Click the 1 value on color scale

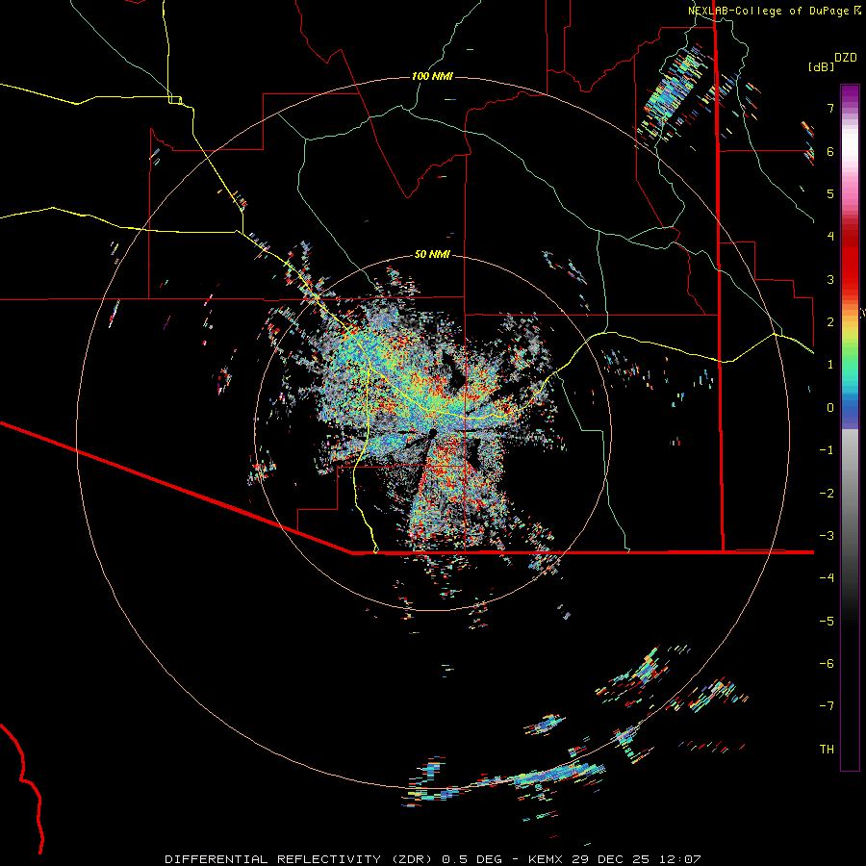830,365
